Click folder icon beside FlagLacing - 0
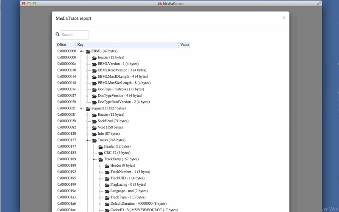The height and width of the screenshot is (212, 339). (x=107, y=185)
